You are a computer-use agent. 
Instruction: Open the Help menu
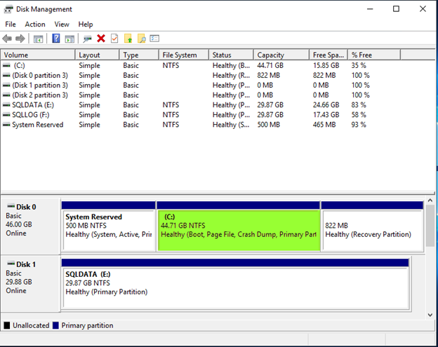[86, 25]
